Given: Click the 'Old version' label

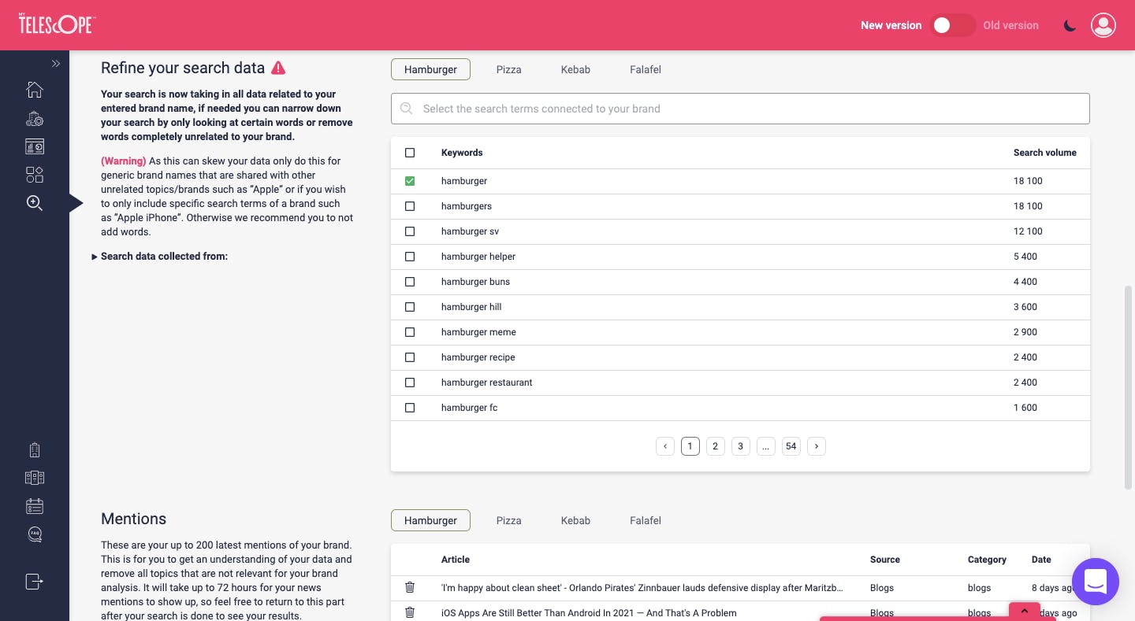Looking at the screenshot, I should [x=1010, y=25].
